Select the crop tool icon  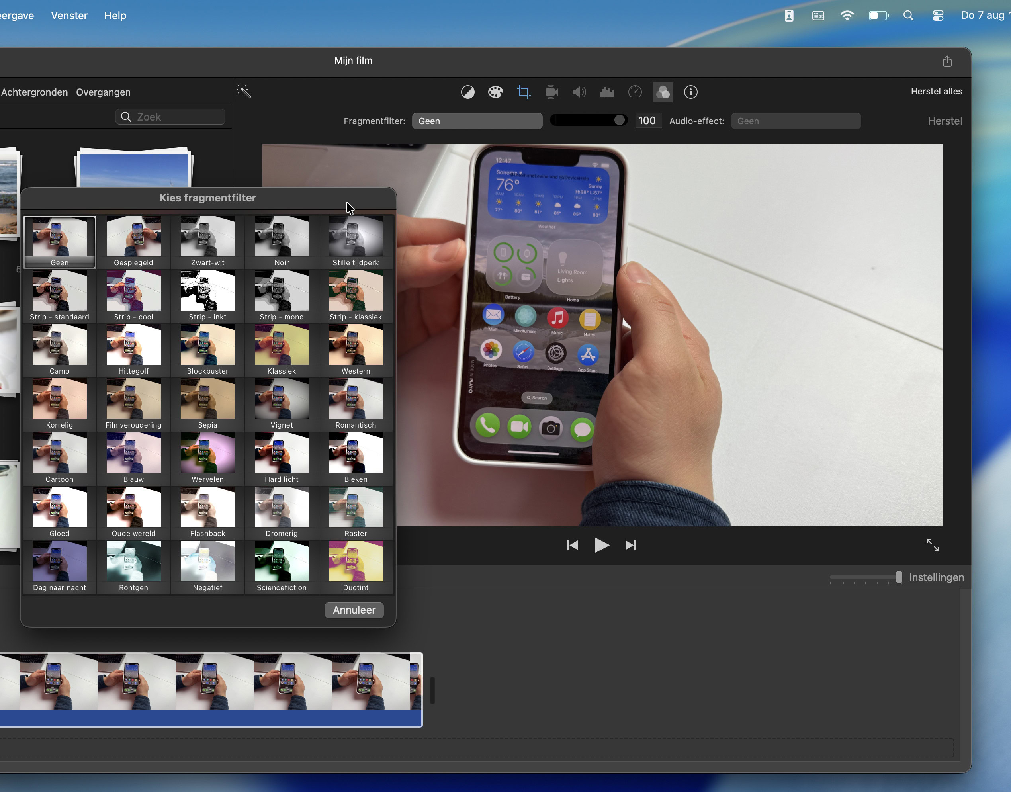[x=524, y=92]
